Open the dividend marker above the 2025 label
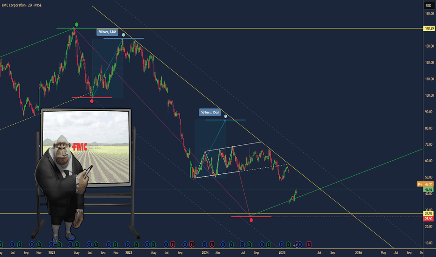Screen dimensions: 436x257 click(x=282, y=244)
